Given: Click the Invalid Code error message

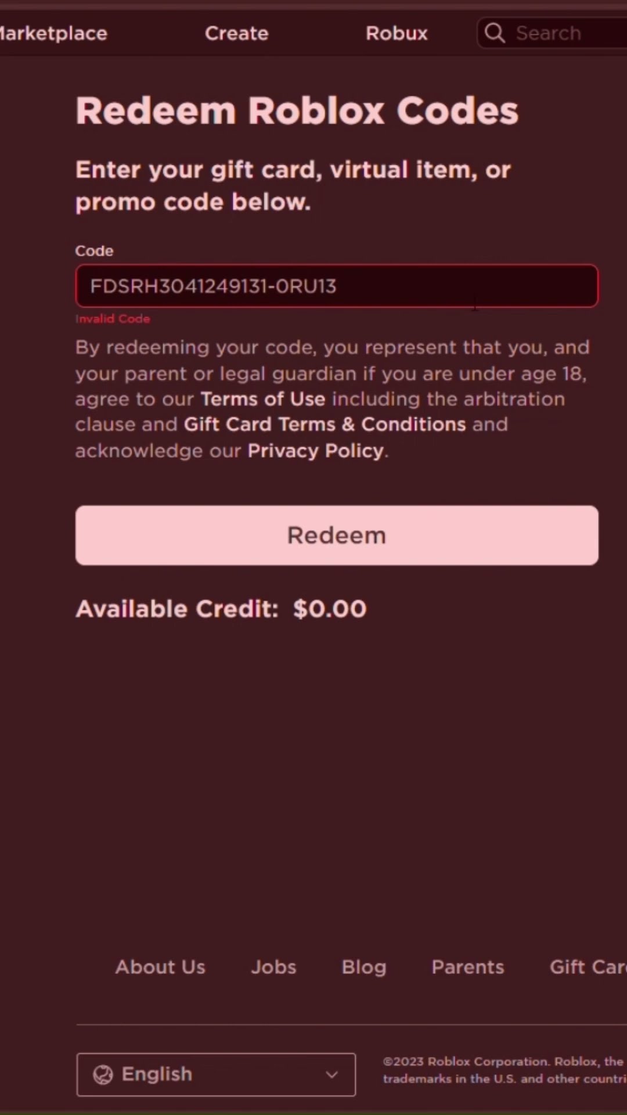Looking at the screenshot, I should pos(113,319).
